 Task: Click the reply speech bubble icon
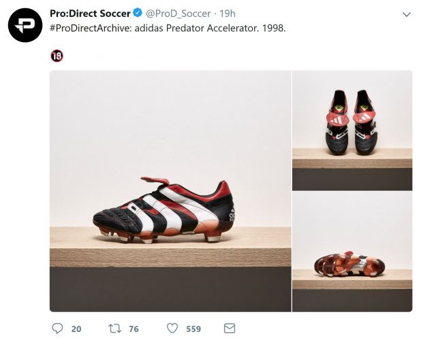(58, 328)
